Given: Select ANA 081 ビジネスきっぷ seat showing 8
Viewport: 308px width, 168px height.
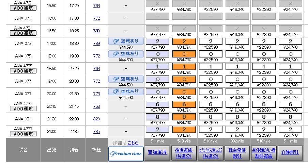Looking at the screenshot, I should [x=211, y=117].
